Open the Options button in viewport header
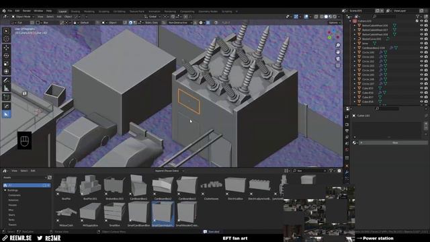 coord(334,23)
